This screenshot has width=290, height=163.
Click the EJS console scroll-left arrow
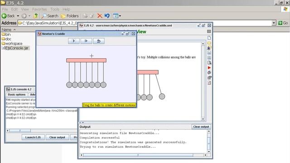tap(8, 131)
